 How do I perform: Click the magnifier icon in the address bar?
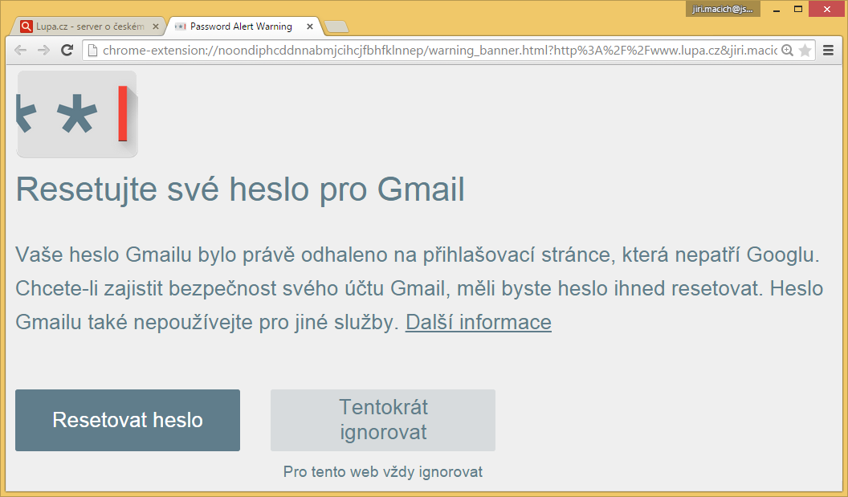tap(785, 50)
